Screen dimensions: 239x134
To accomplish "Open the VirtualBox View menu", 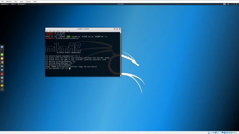I will coord(16,1).
